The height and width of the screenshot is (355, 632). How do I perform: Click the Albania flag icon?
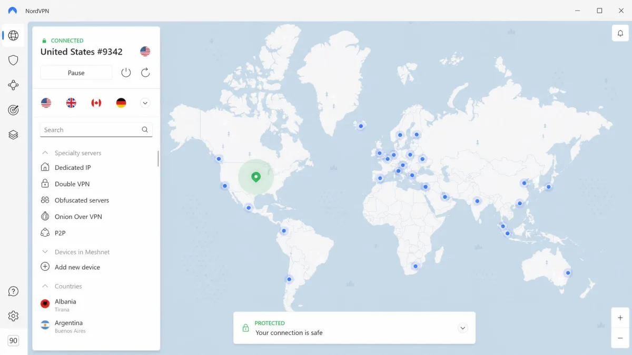pyautogui.click(x=45, y=304)
